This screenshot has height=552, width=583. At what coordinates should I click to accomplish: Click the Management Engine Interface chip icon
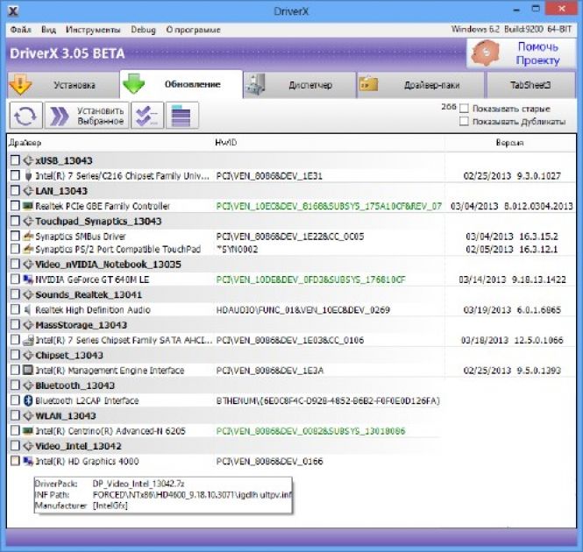28,370
